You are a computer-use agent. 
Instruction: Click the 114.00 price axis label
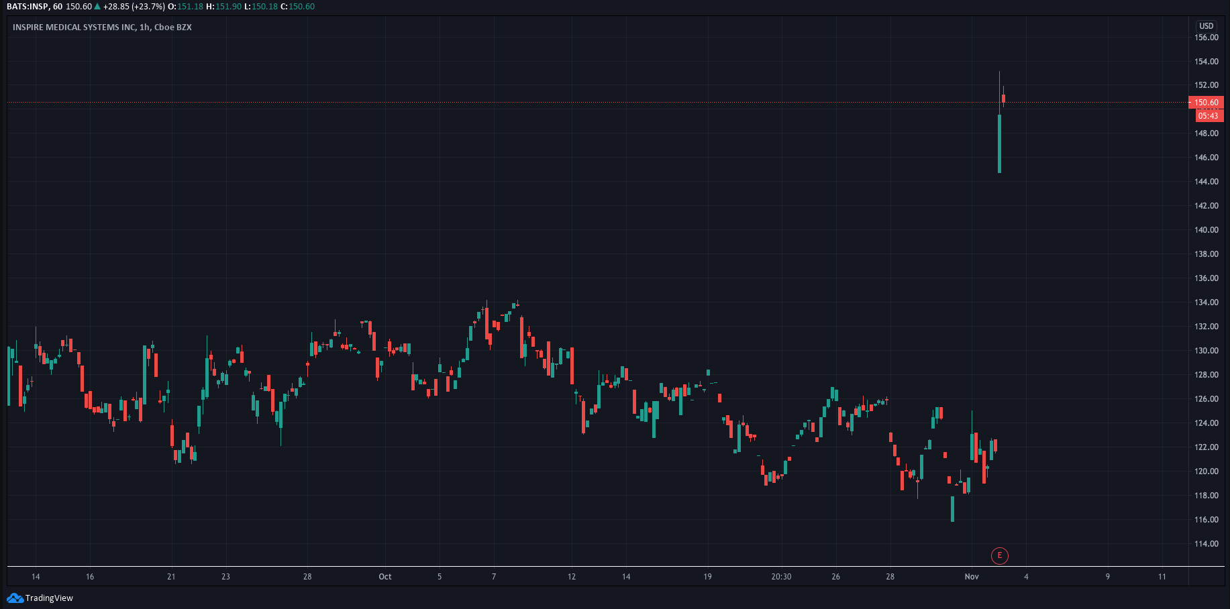(1206, 544)
